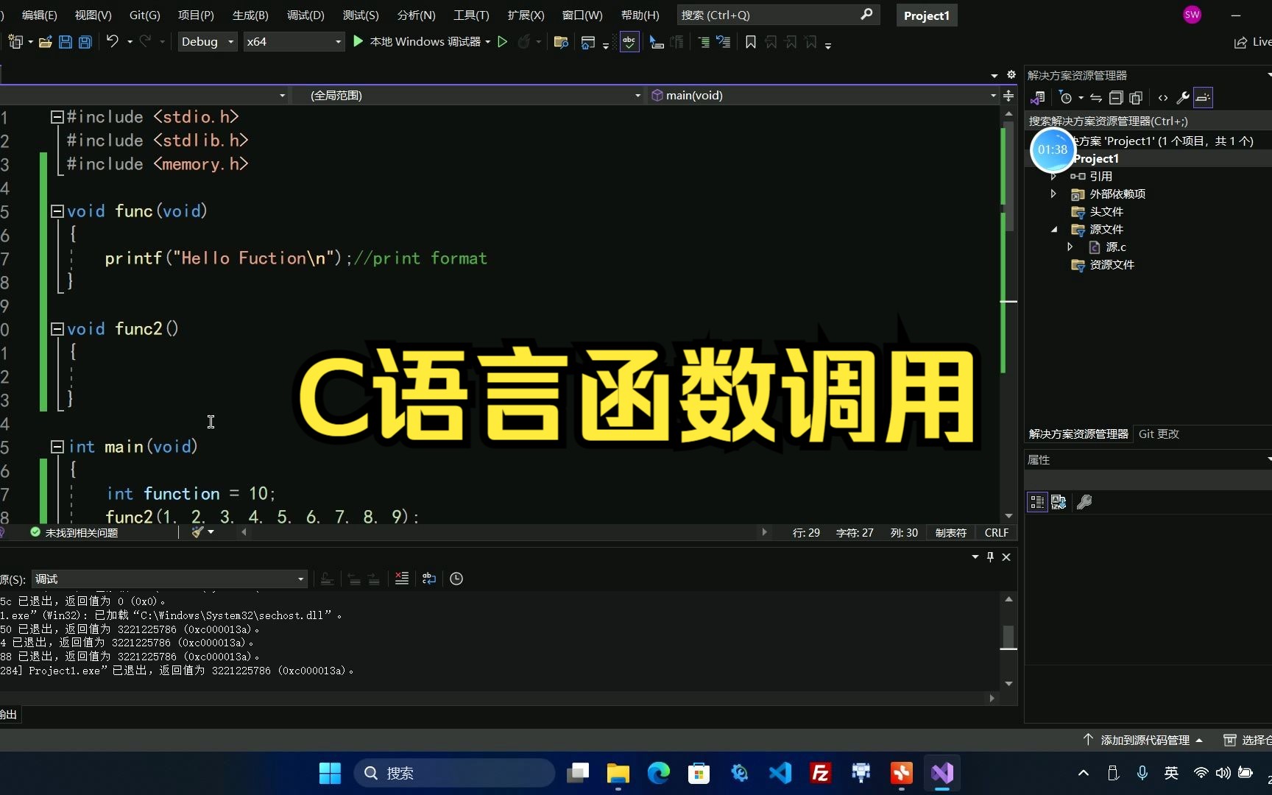This screenshot has width=1272, height=795.
Task: Open Properties wrench in Solution Explorer toolbar
Action: pyautogui.click(x=1183, y=97)
